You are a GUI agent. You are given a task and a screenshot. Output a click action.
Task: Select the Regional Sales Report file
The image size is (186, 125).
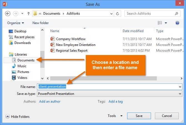pyautogui.click(x=72, y=51)
